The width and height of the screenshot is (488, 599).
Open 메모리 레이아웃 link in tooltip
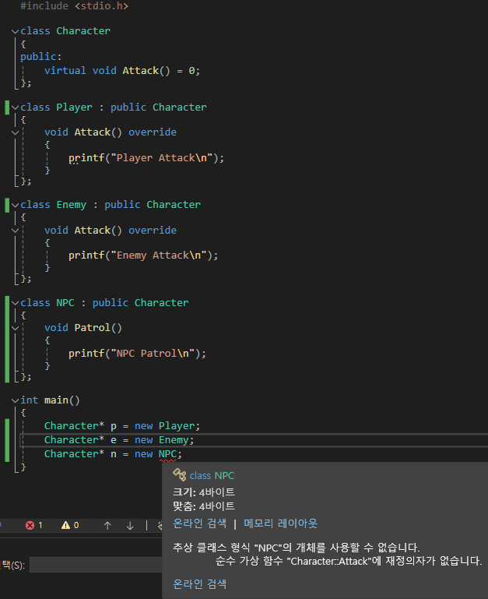coord(280,523)
